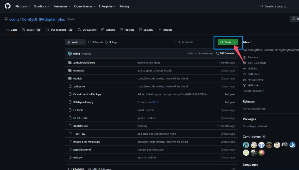
Task: Open the Resources dropdown
Action: tap(62, 6)
